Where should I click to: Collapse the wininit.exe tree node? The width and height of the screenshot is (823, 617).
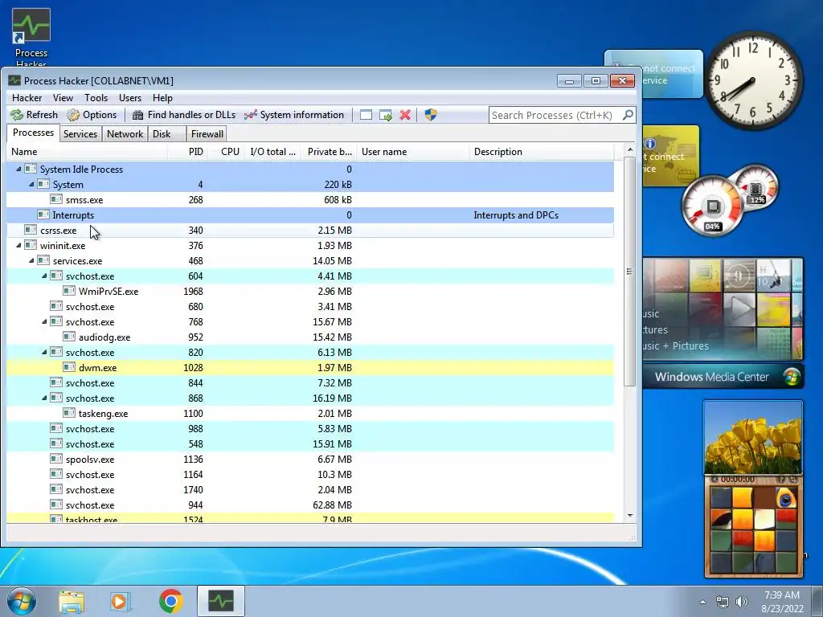(x=19, y=245)
